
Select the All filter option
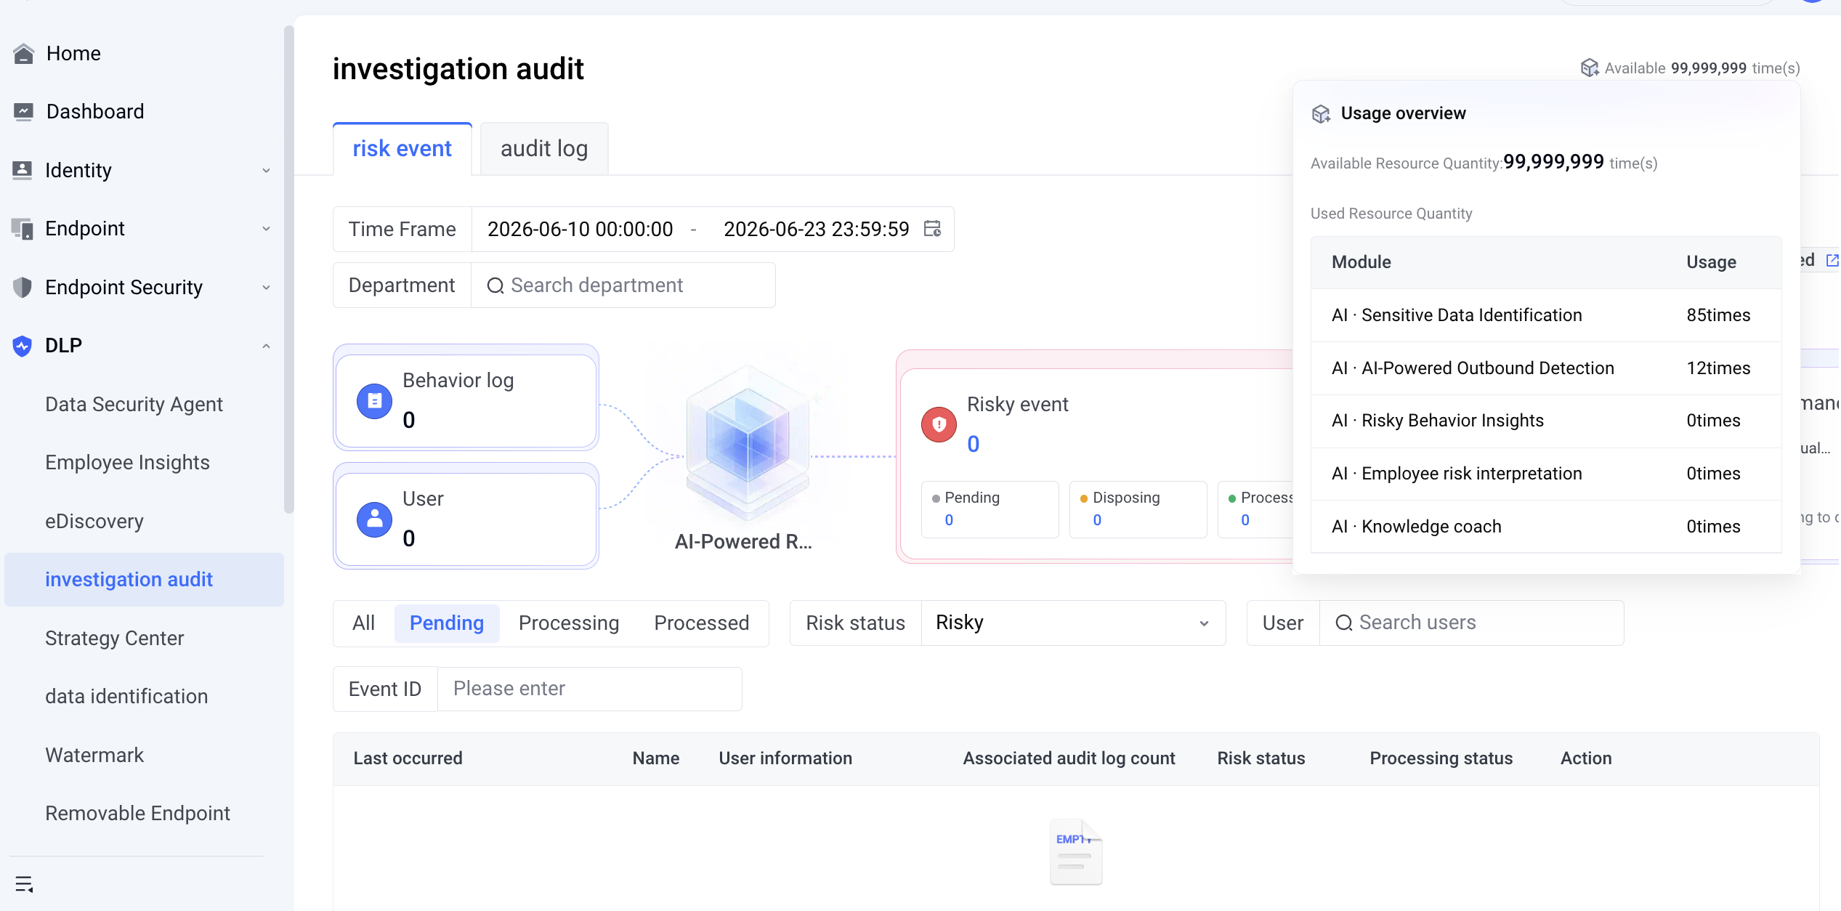coord(363,623)
